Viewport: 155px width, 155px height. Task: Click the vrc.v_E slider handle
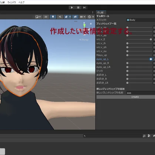point(151,39)
